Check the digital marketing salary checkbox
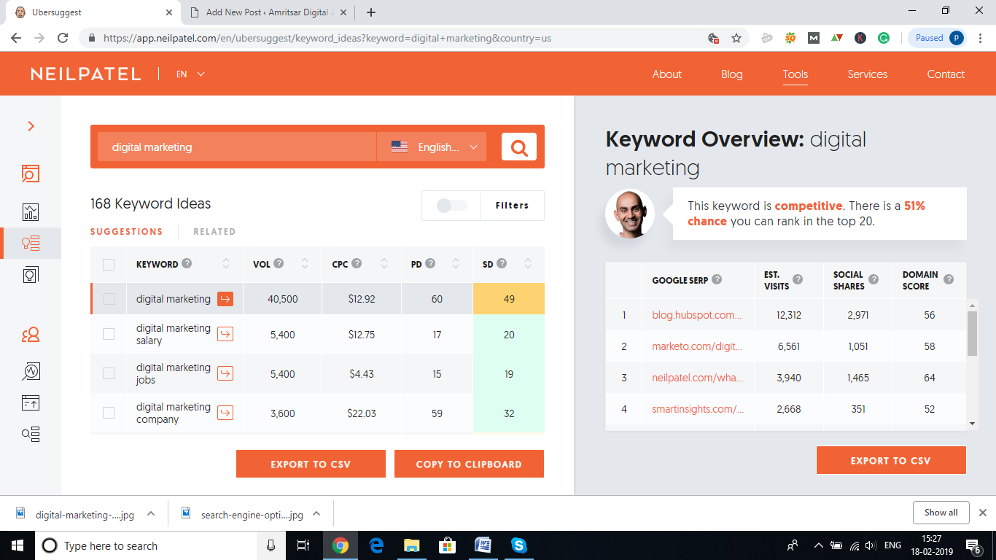 pos(109,334)
